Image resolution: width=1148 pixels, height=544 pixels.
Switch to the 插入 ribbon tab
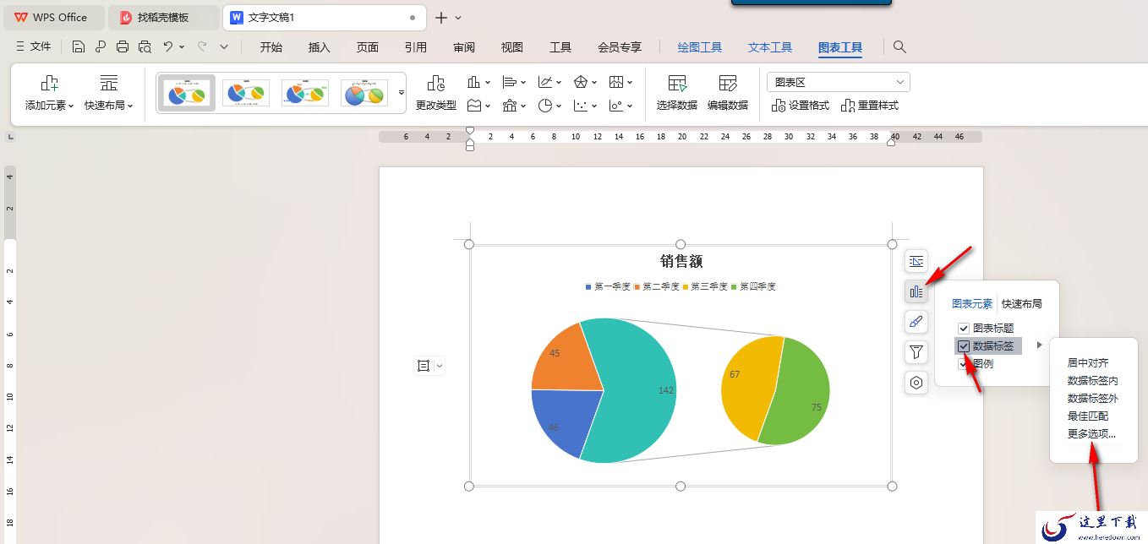319,47
